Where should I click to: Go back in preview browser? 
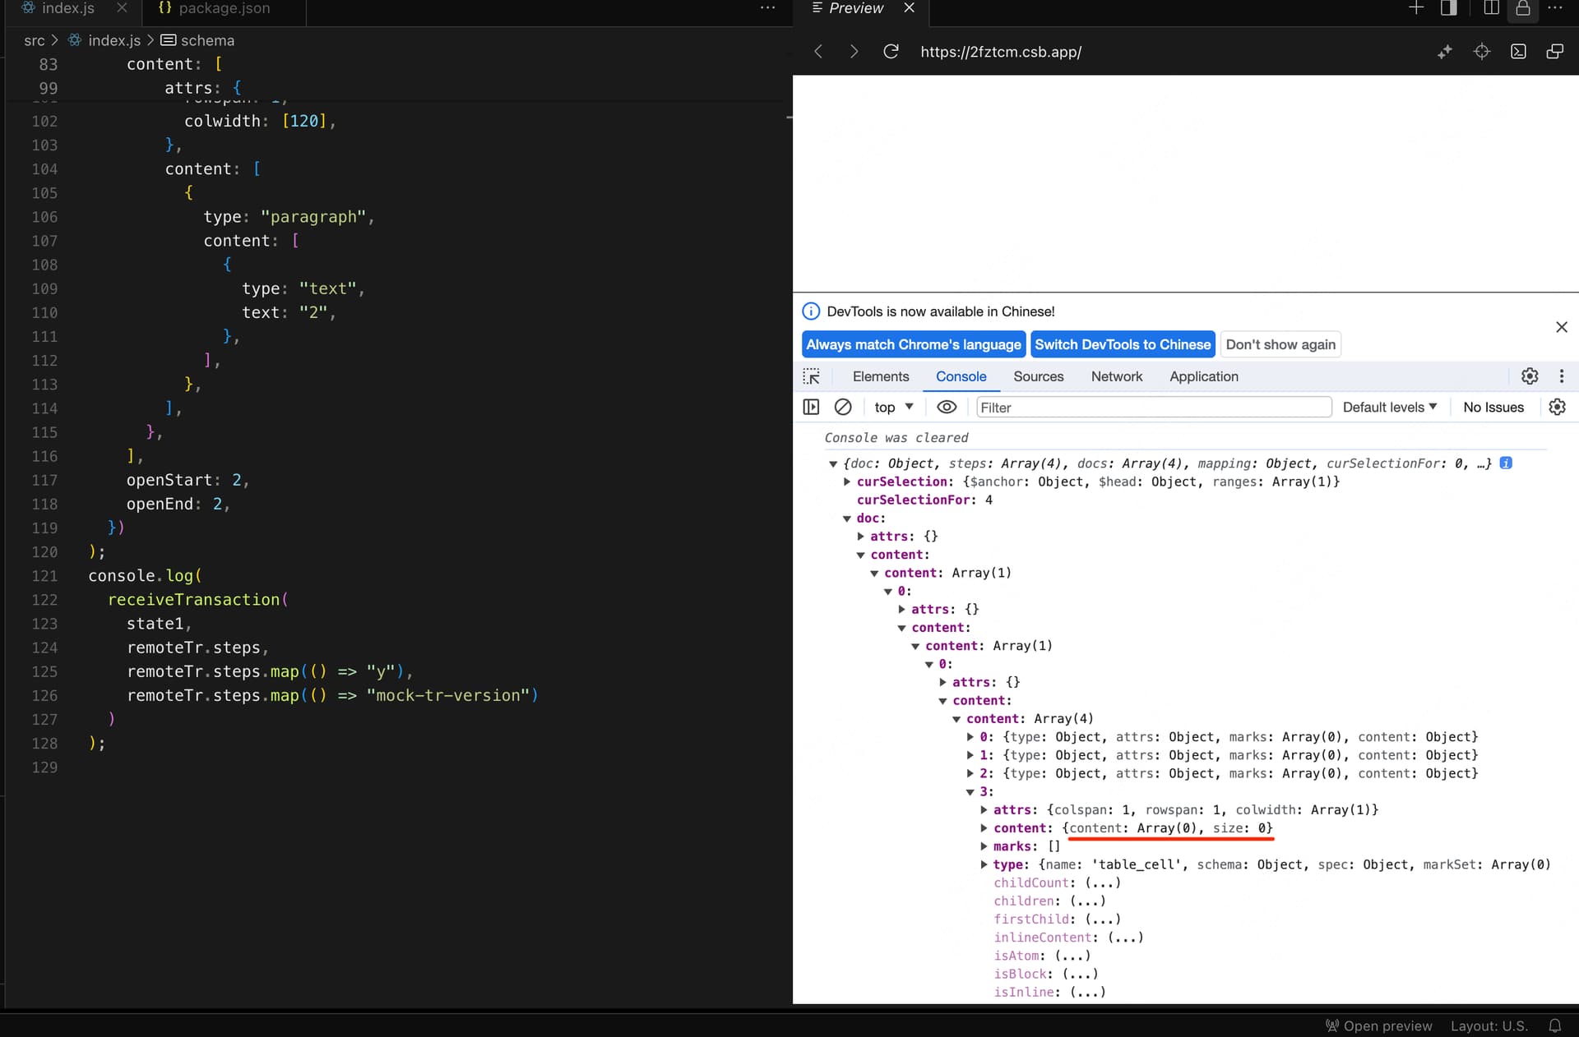pos(818,52)
